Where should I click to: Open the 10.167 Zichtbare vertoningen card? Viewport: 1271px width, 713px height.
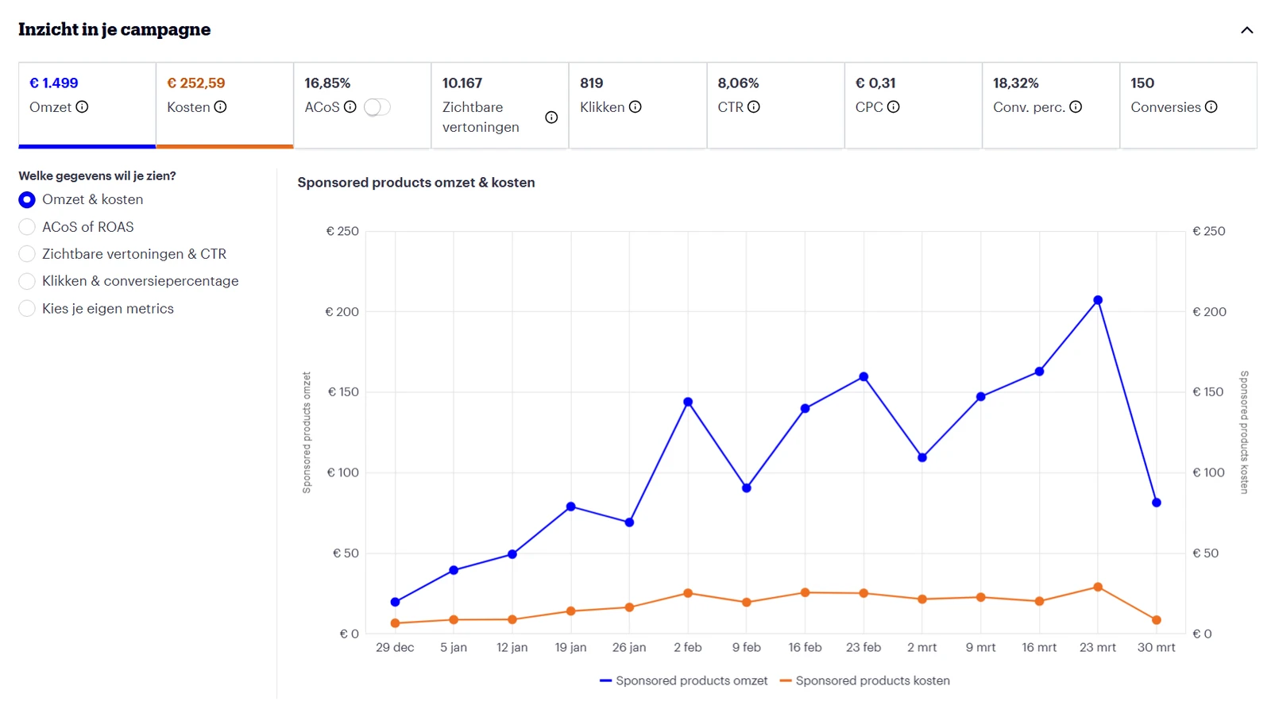point(500,106)
